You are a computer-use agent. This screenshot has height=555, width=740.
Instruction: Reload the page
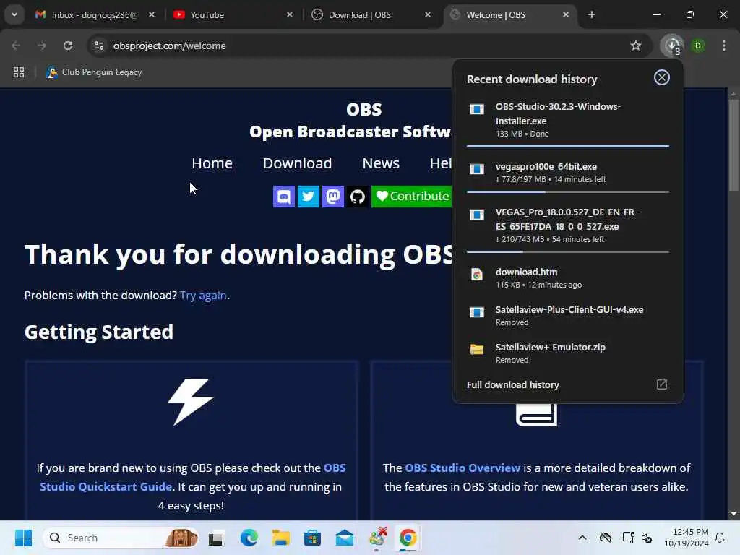tap(68, 46)
